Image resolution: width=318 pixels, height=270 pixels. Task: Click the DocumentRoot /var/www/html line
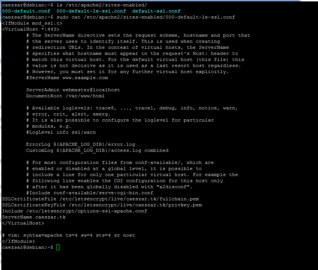click(65, 96)
